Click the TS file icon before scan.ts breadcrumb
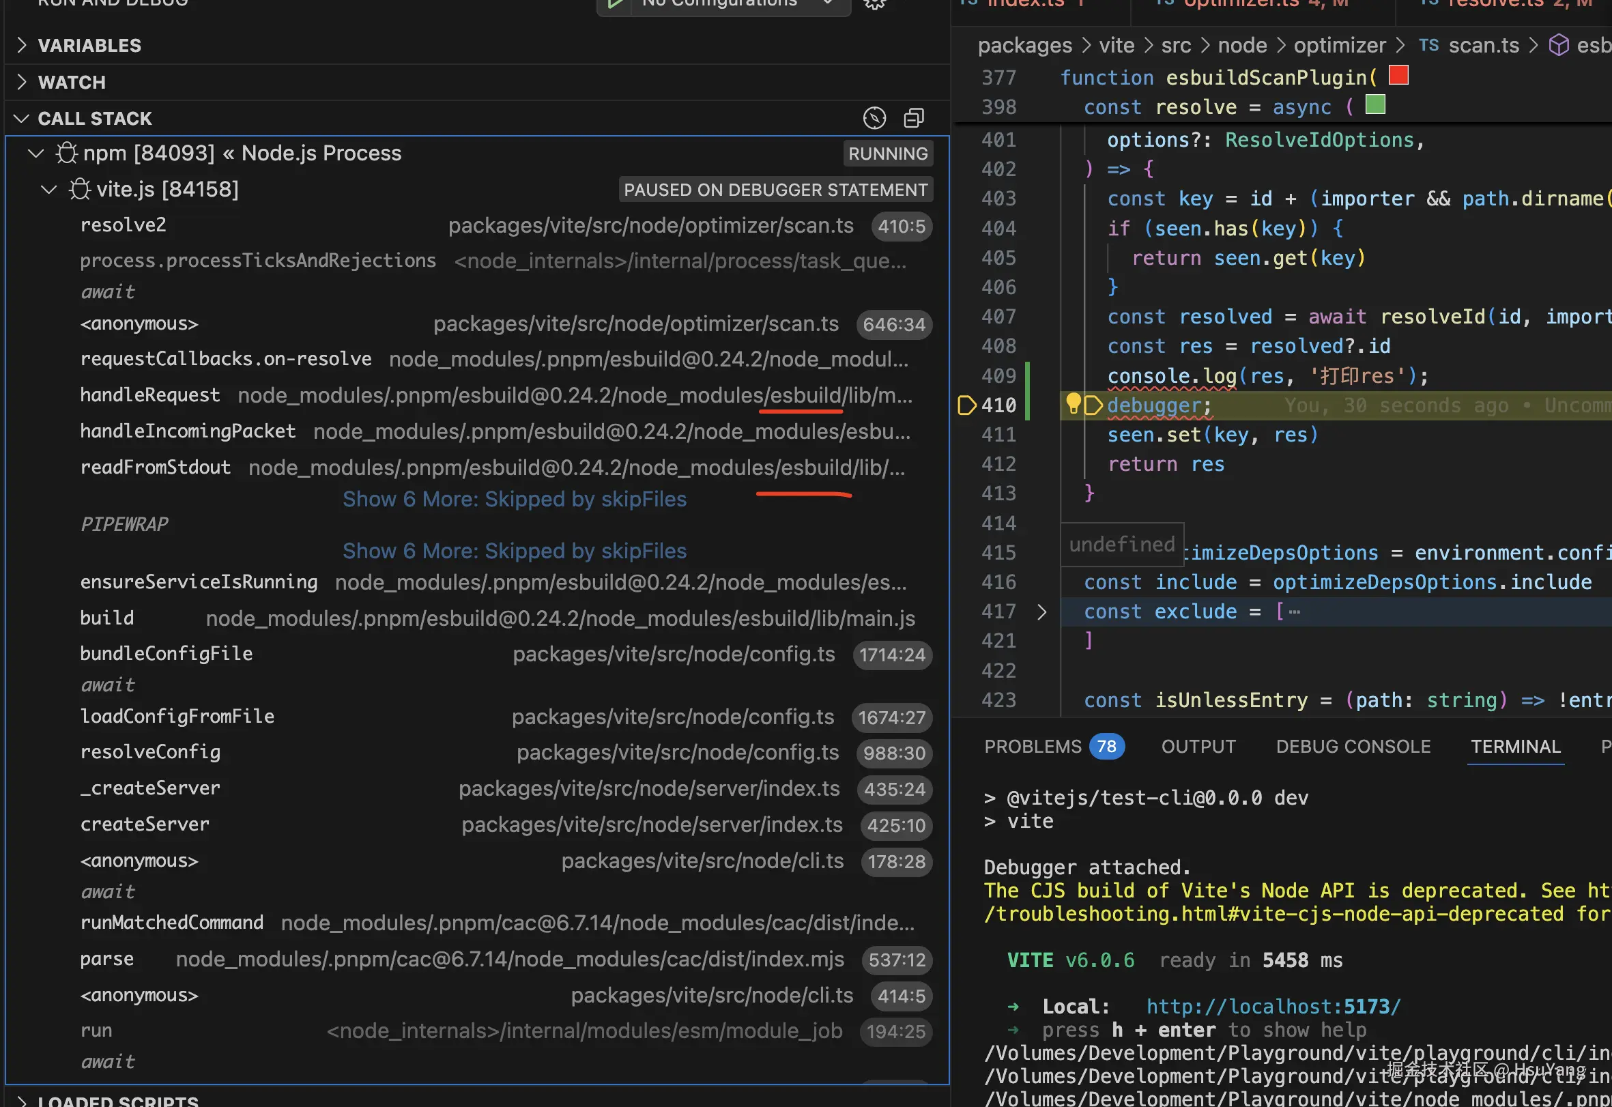The width and height of the screenshot is (1612, 1107). click(1428, 46)
